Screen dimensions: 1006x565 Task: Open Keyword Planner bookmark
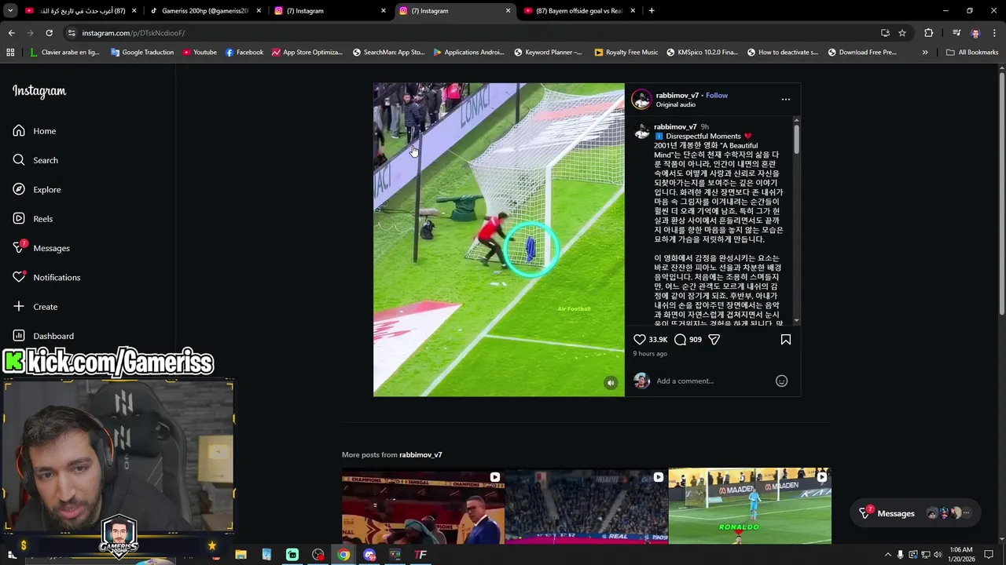pos(549,53)
